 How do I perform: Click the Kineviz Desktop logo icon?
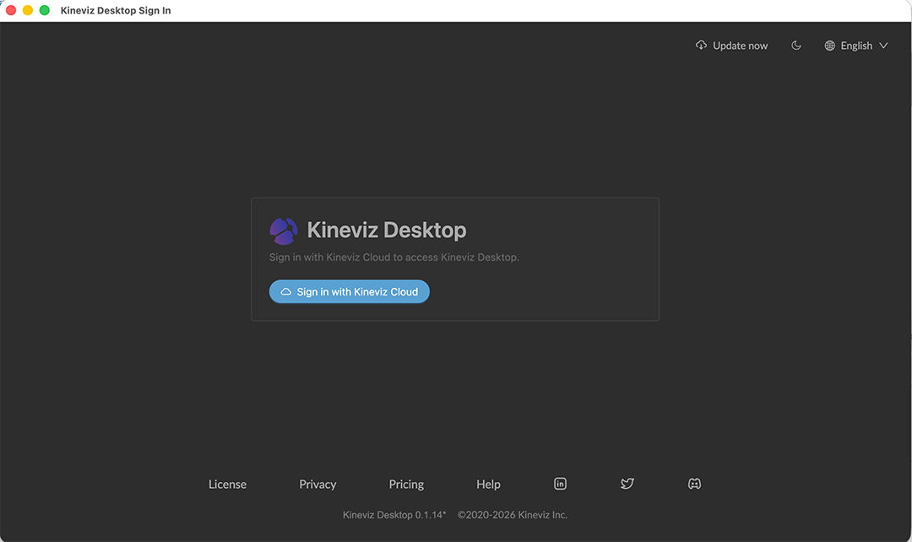click(284, 230)
